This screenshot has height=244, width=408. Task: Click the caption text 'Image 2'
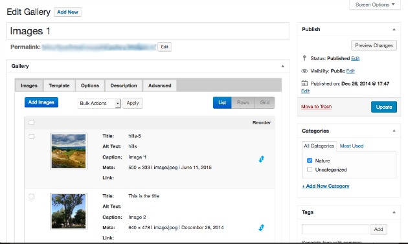[137, 217]
